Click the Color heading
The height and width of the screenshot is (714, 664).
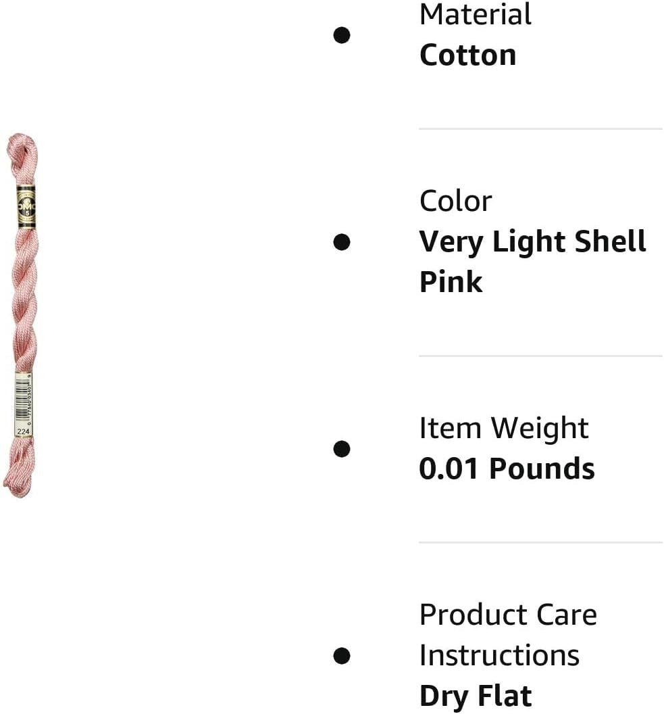click(x=455, y=201)
